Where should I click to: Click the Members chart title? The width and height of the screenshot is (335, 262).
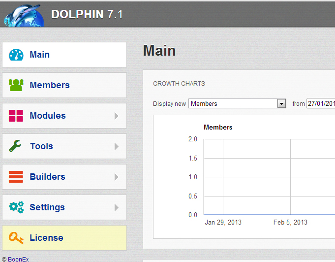(x=218, y=127)
